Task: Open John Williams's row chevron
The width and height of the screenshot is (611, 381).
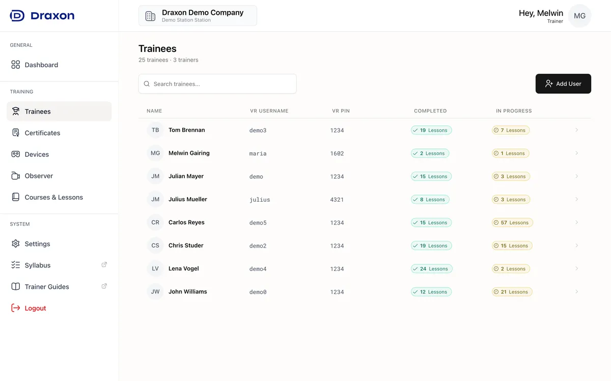Action: click(576, 292)
